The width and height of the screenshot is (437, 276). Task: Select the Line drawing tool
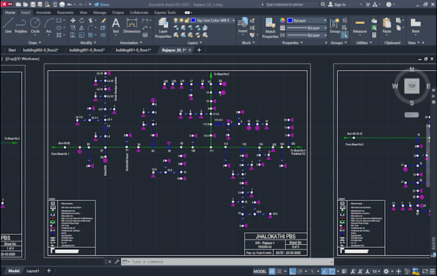point(8,25)
